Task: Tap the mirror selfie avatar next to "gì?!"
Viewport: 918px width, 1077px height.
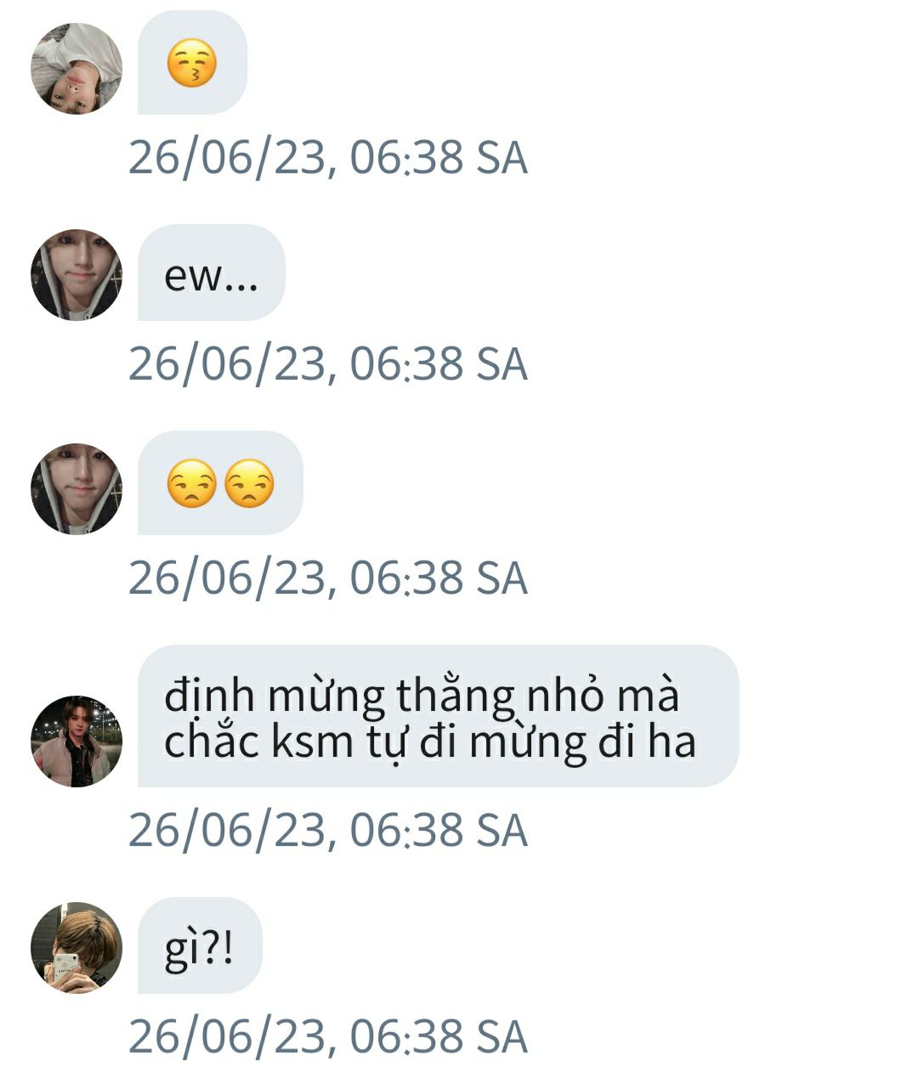Action: [x=76, y=947]
